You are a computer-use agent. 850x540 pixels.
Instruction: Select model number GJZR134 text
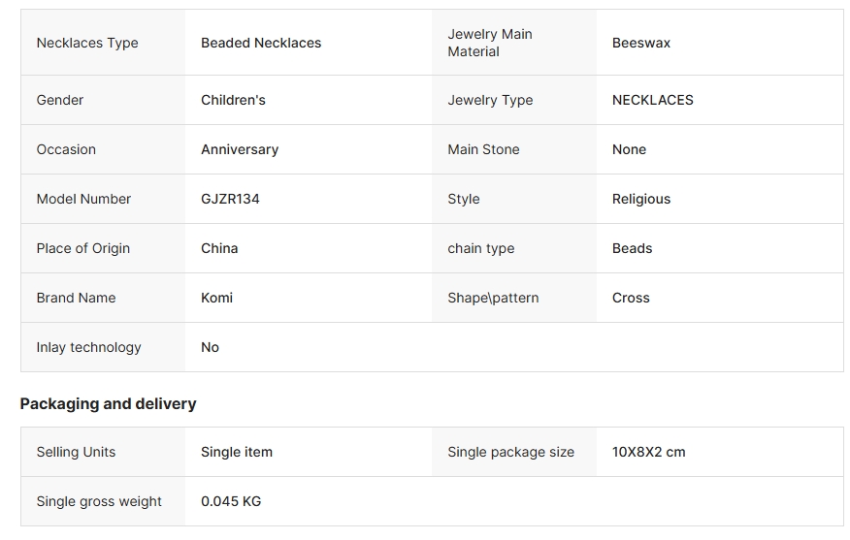coord(230,199)
